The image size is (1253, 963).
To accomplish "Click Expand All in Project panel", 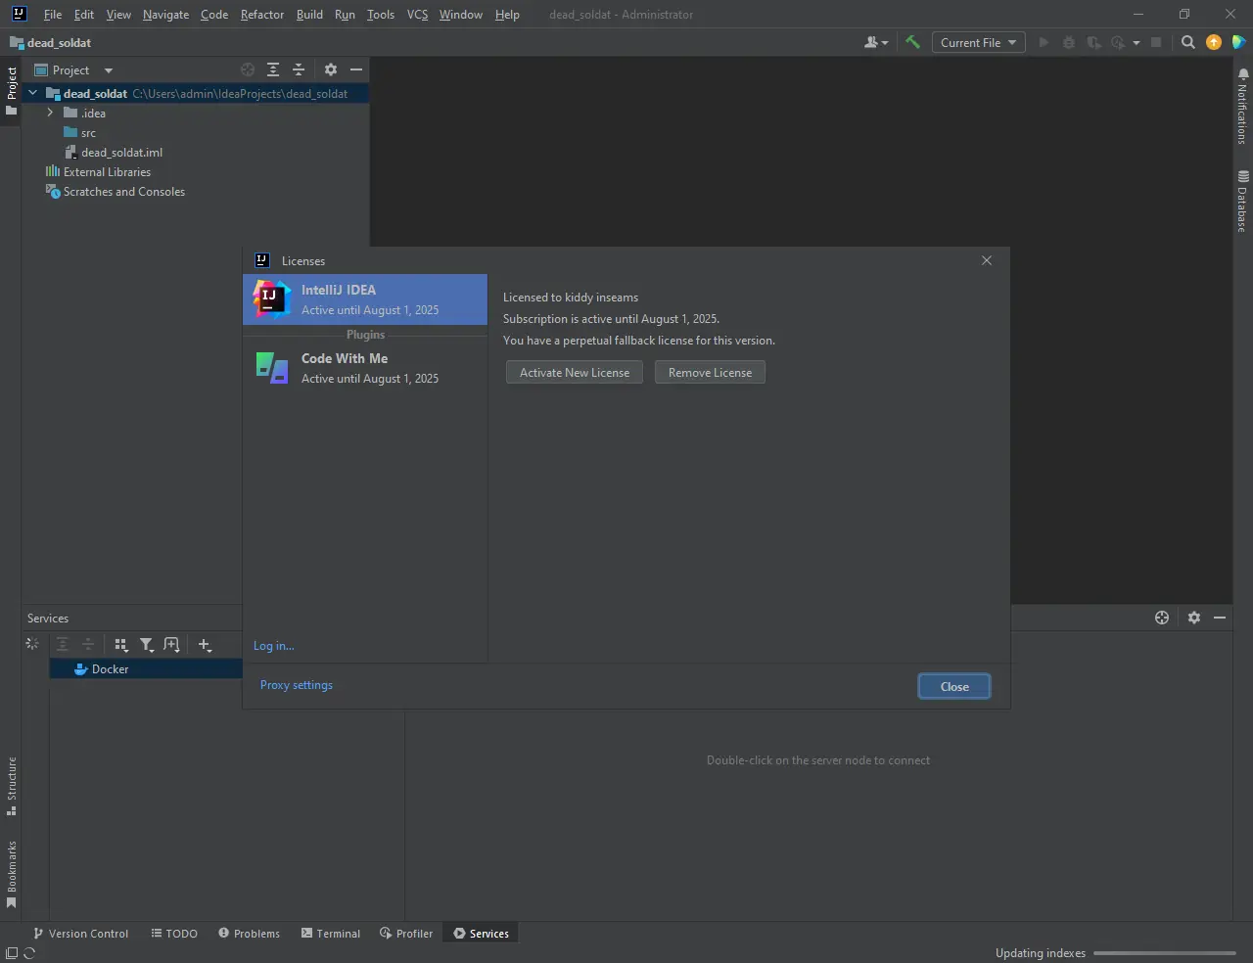I will click(x=273, y=69).
